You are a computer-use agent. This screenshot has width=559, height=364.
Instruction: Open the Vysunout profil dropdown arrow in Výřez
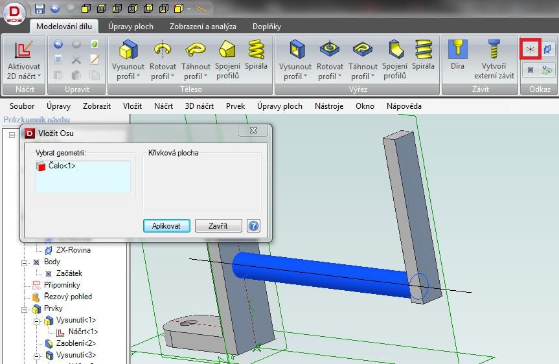[305, 76]
